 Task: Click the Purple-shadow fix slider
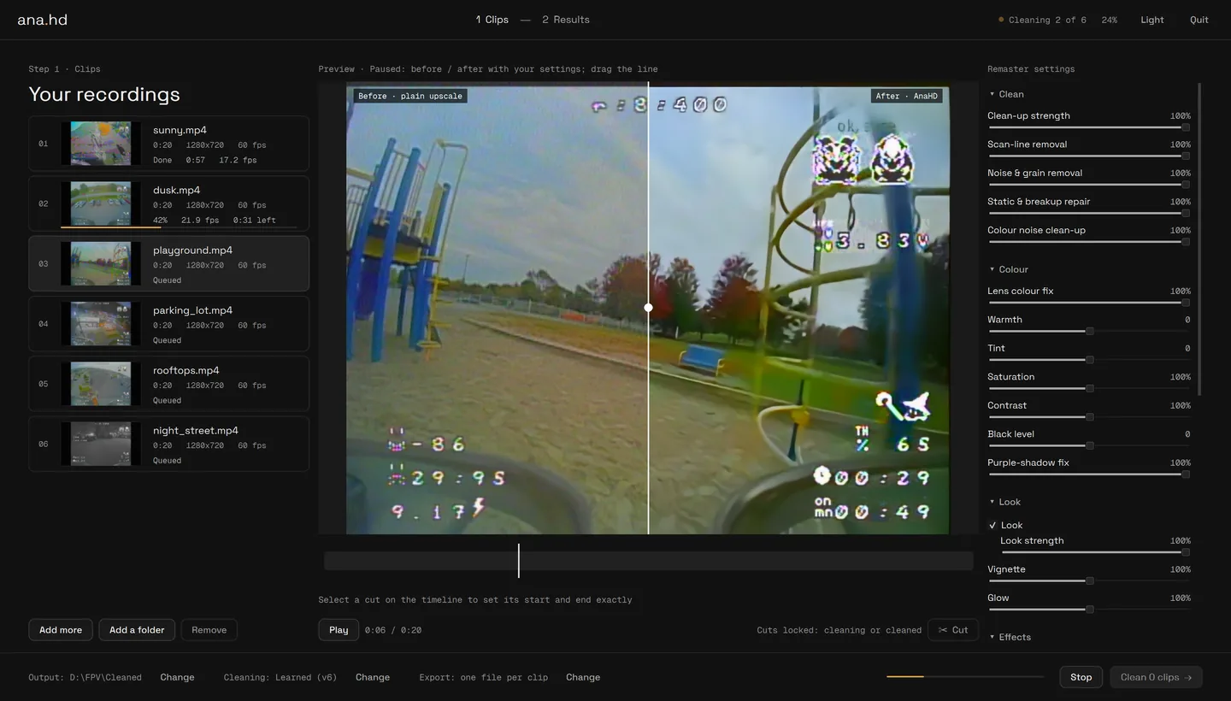point(1088,474)
